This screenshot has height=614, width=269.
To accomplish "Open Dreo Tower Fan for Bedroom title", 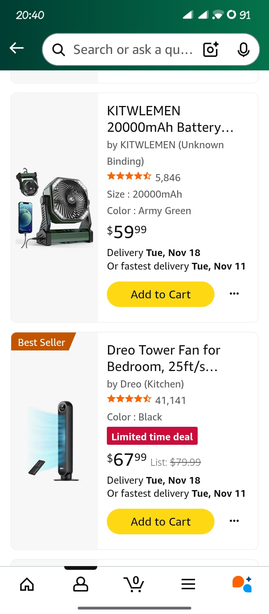I will pos(164,358).
